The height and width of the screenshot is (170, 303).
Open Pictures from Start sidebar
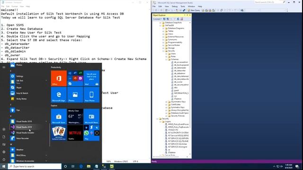[4, 144]
